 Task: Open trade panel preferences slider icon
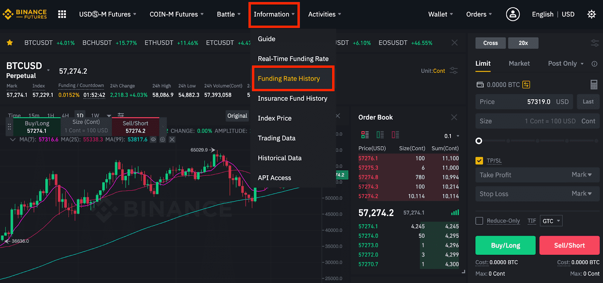click(x=595, y=43)
